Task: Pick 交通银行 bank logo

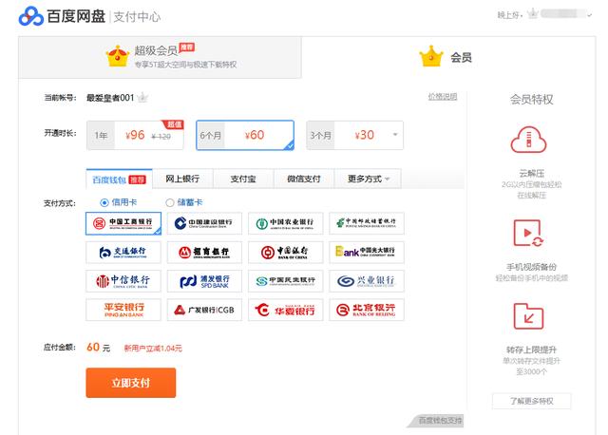Action: coord(123,253)
